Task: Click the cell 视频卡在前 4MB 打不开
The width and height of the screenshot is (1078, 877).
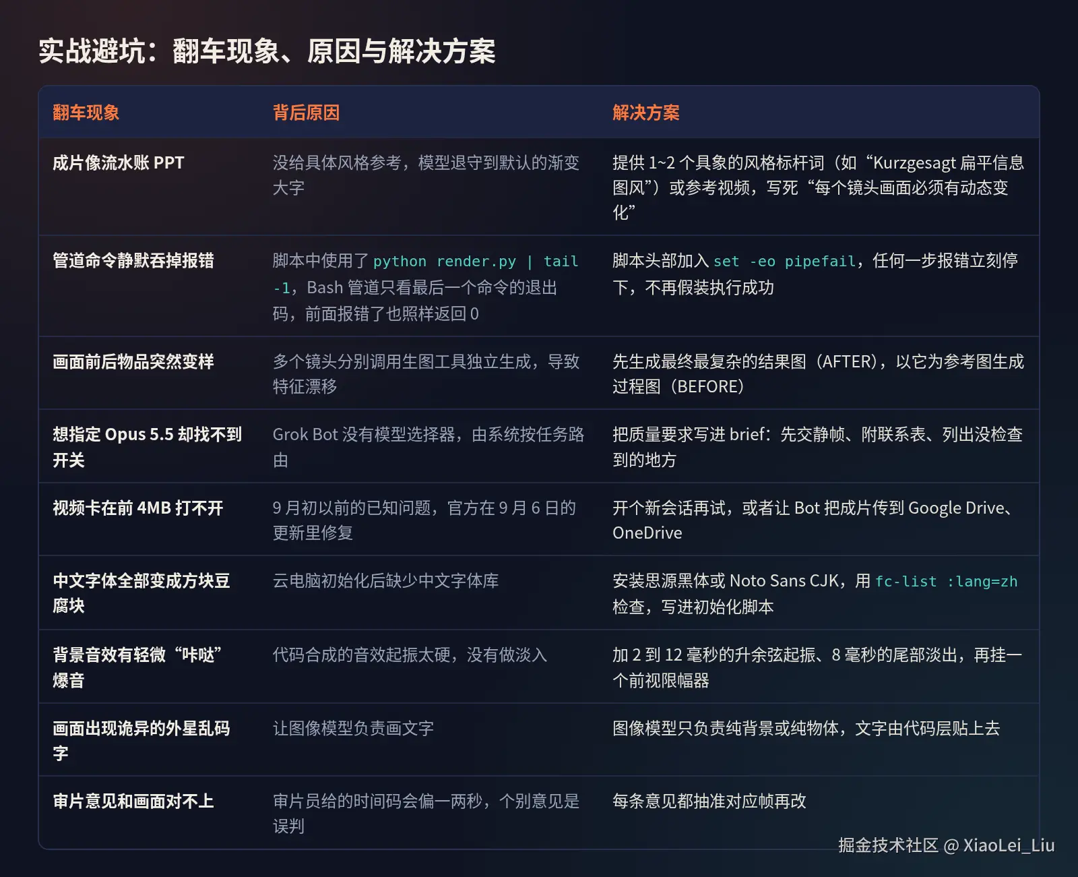Action: pyautogui.click(x=138, y=508)
